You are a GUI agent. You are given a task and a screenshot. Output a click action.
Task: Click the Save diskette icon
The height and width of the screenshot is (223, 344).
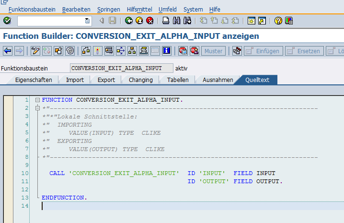click(x=112, y=21)
